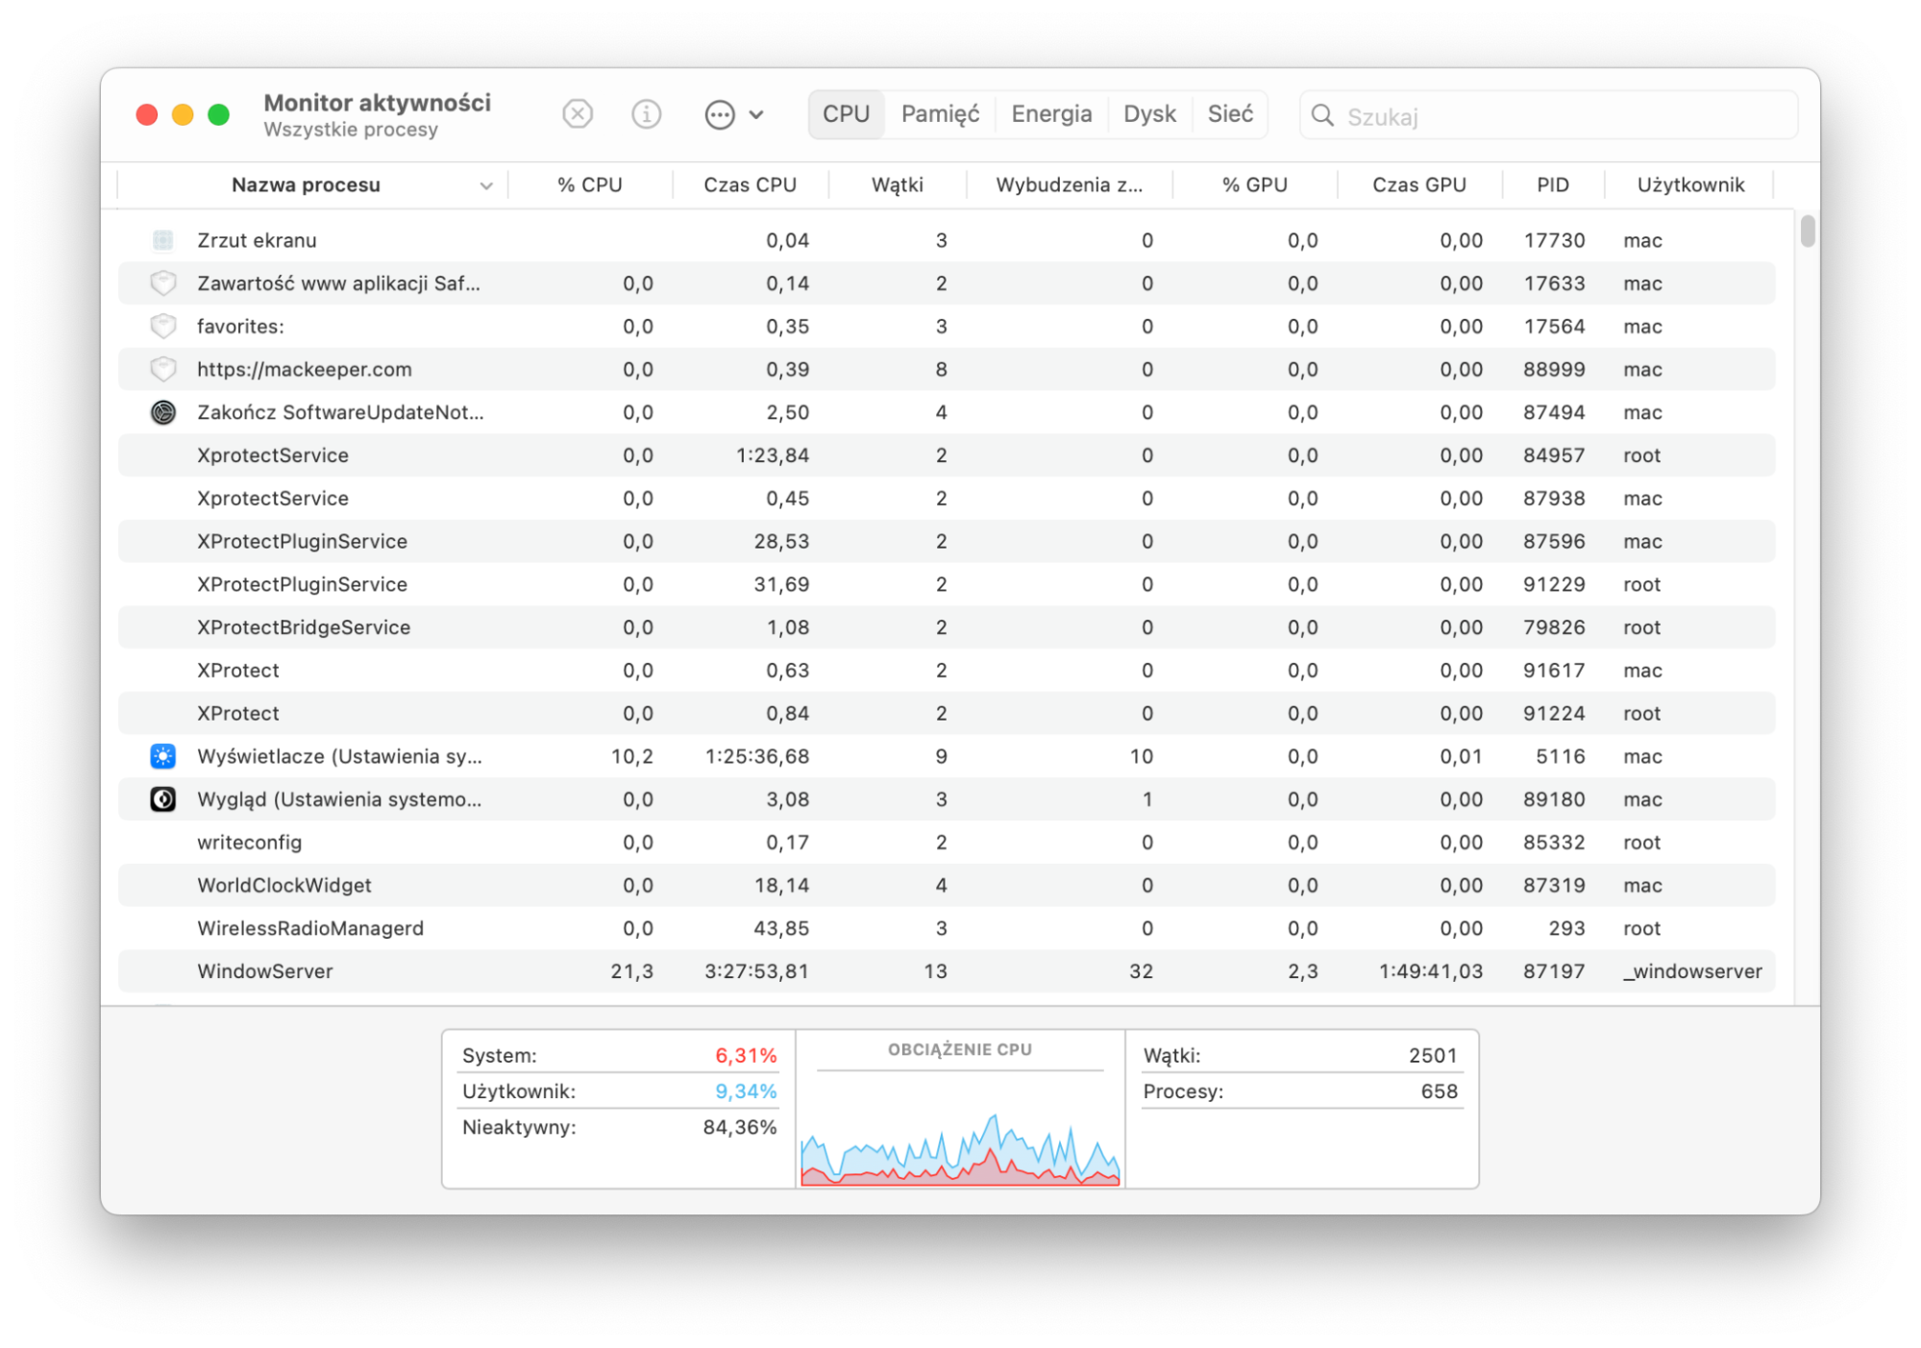Switch to the Energia tab

(x=1051, y=114)
